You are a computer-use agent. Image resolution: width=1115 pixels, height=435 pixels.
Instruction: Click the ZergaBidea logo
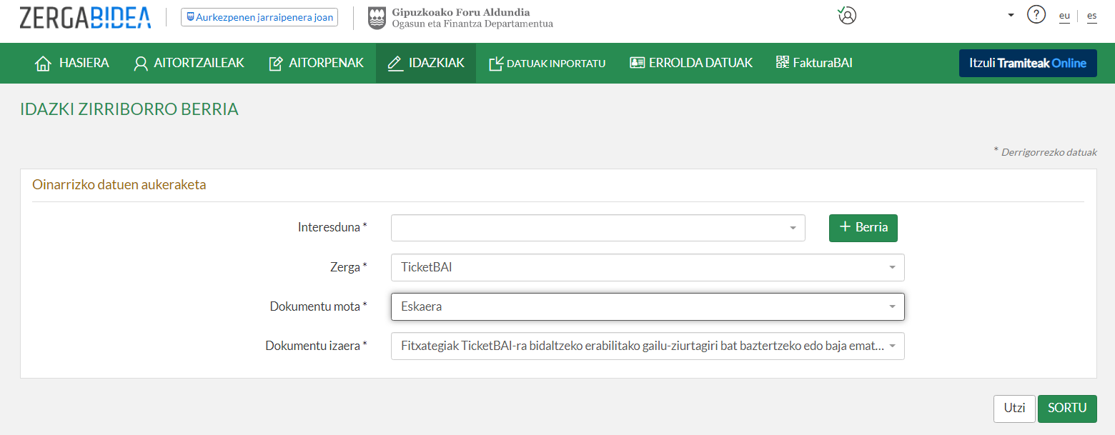click(x=85, y=17)
